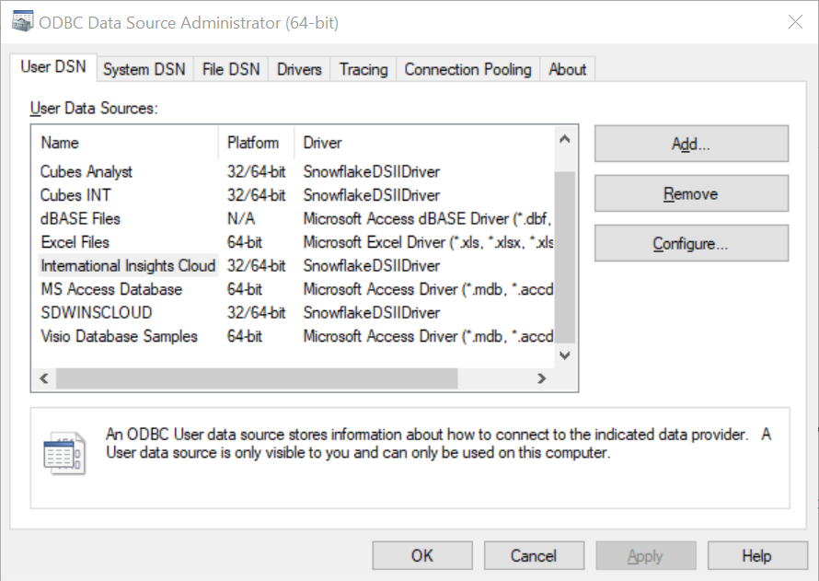Screen dimensions: 819x581
Task: Open Configure... for selected source
Action: [x=691, y=243]
